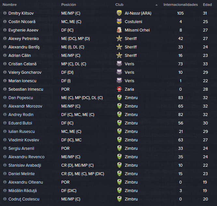
Task: Sort list by Nombre column header
Action: (10, 5)
